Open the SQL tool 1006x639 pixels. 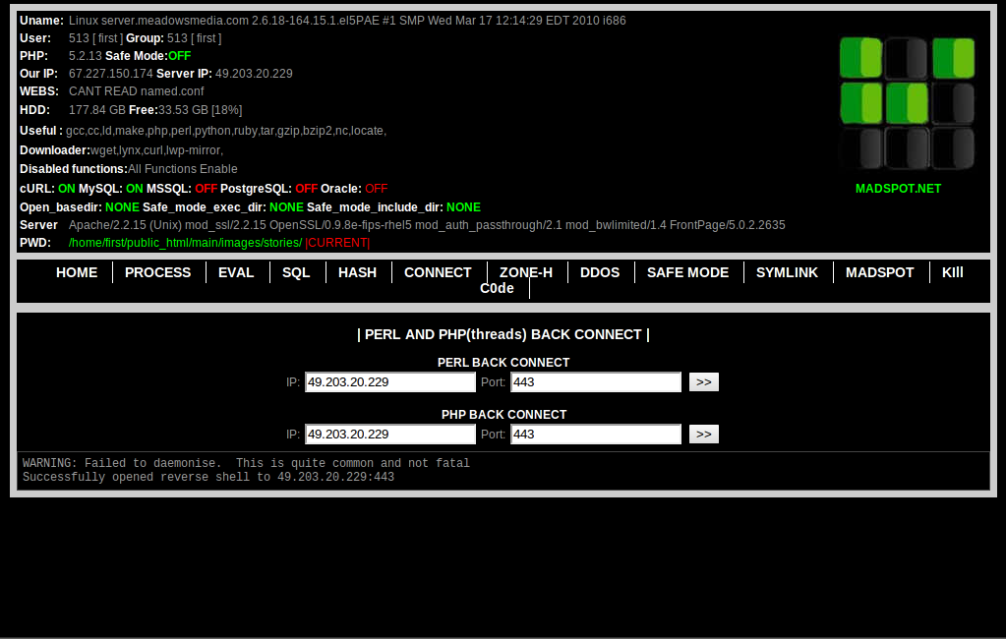[296, 272]
